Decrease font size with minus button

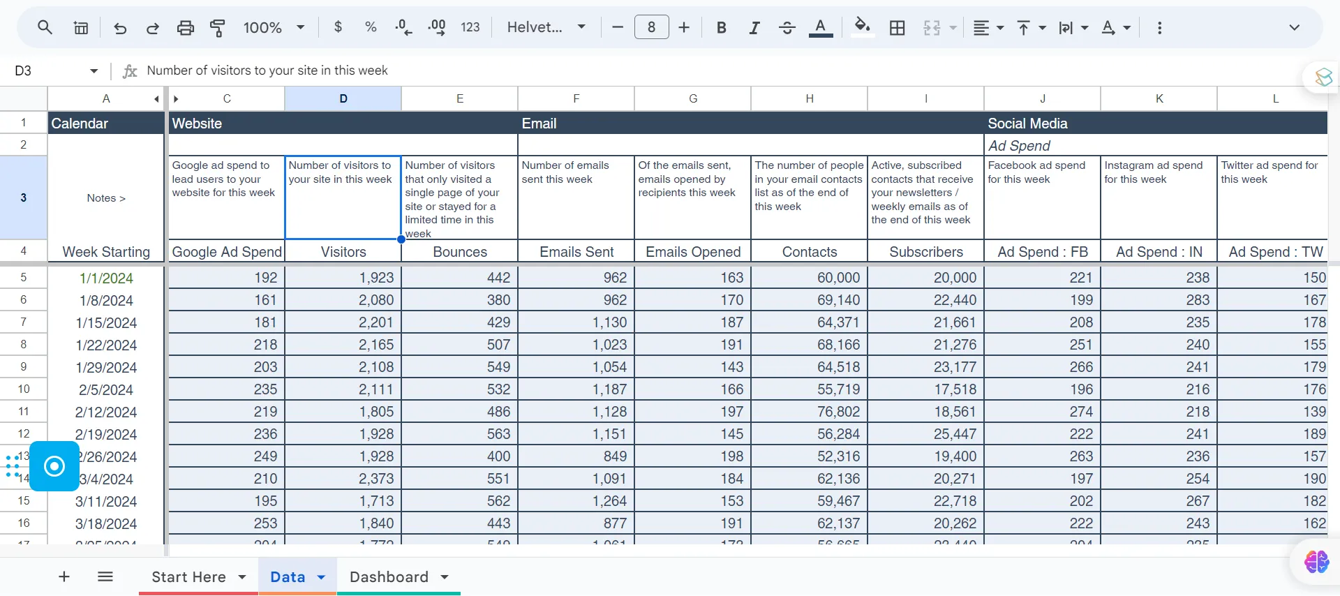[x=618, y=27]
